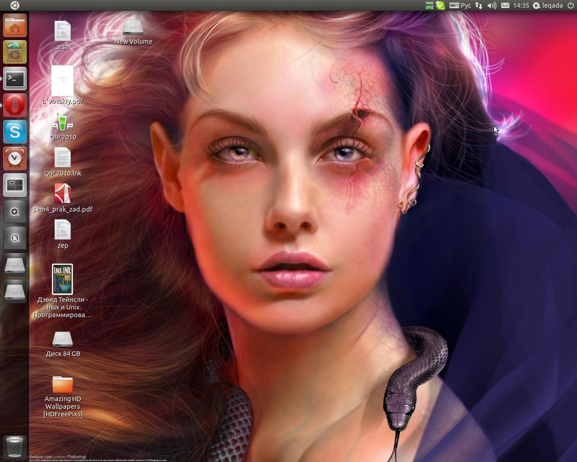The width and height of the screenshot is (577, 462).
Task: Select the L´vovskiy.pdf file
Action: tap(63, 85)
